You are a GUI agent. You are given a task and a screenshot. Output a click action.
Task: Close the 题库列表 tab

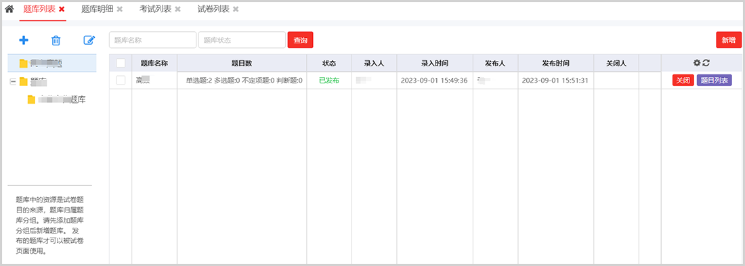coord(61,9)
